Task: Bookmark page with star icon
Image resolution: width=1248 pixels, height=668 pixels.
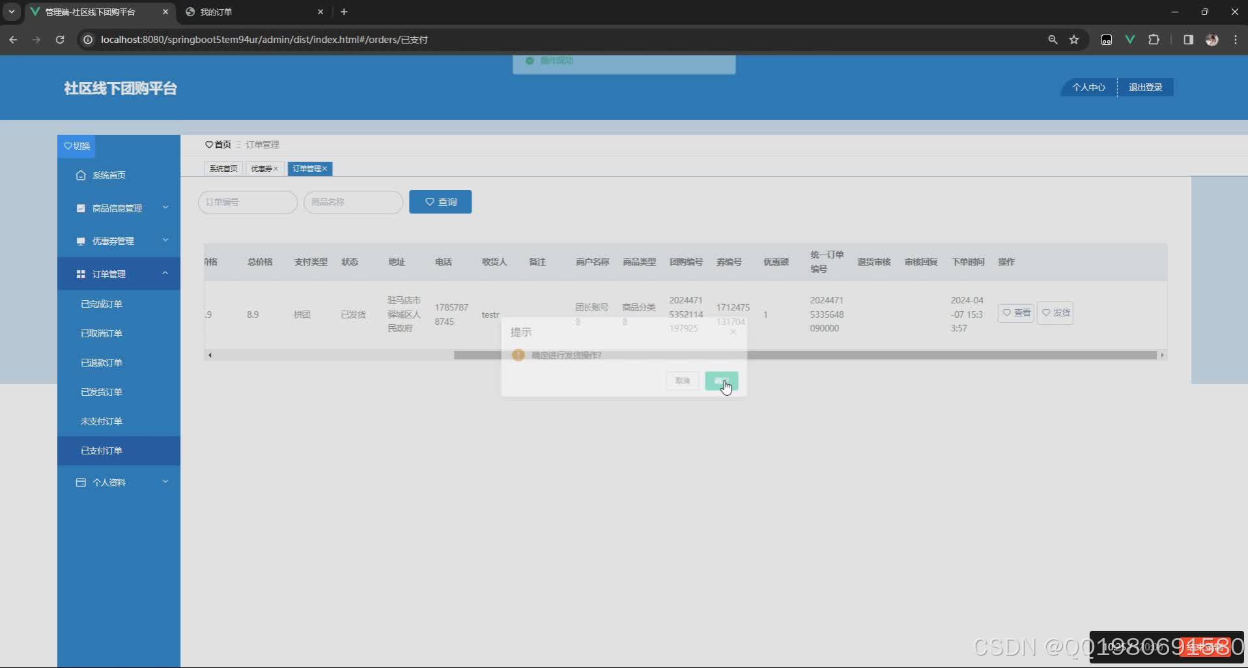Action: pyautogui.click(x=1074, y=40)
